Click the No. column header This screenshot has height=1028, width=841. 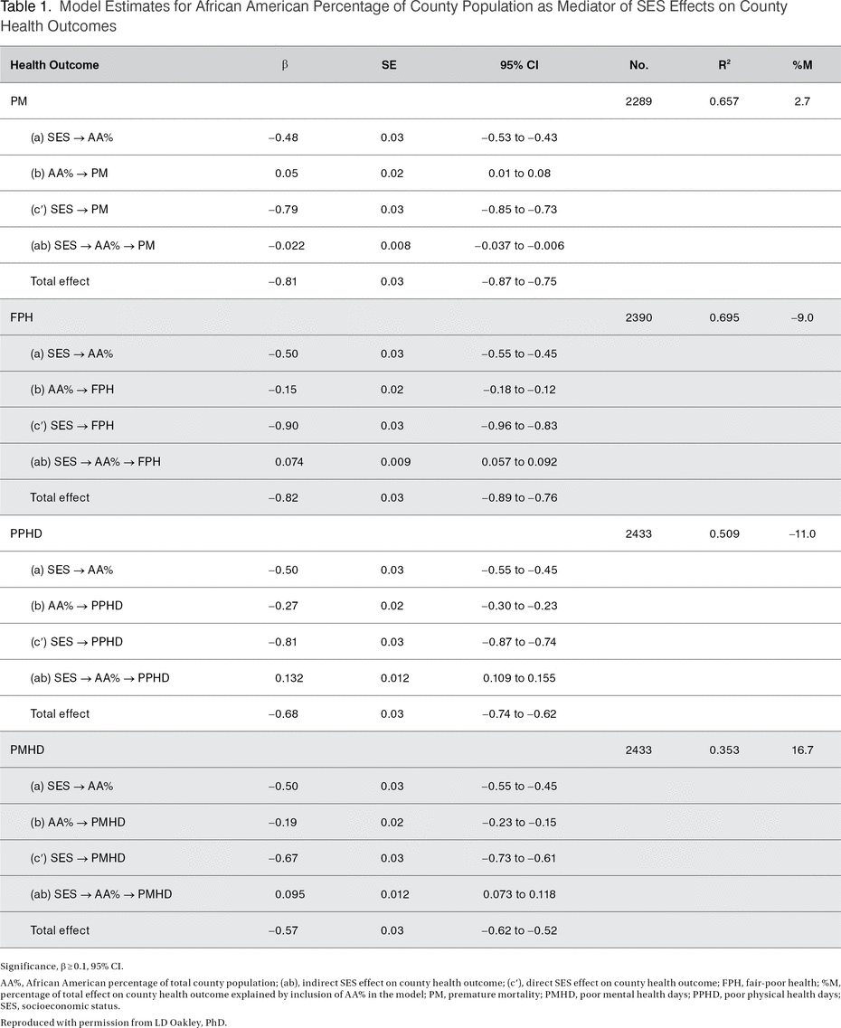[x=638, y=65]
